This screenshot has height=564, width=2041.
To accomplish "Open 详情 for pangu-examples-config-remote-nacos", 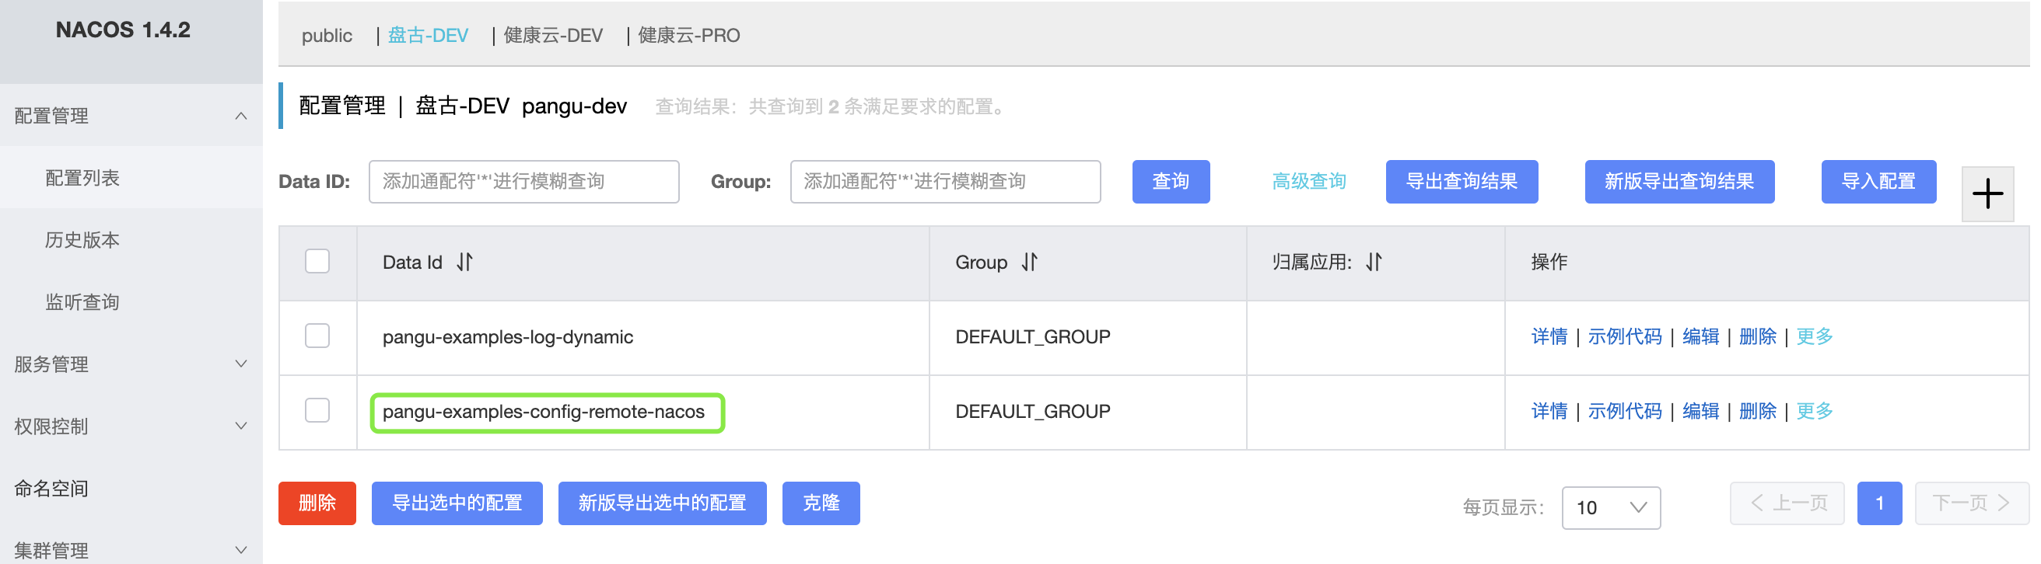I will (x=1549, y=411).
